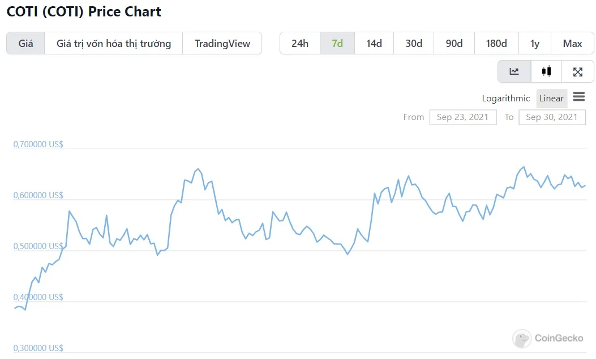Open the To date field Sep 30, 2021

pos(552,117)
